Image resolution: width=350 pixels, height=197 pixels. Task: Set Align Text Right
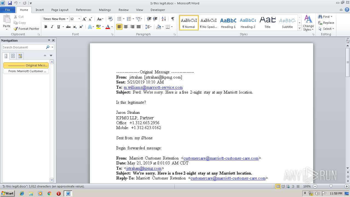(x=132, y=27)
